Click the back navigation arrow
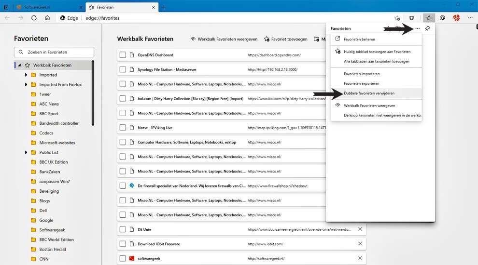 pyautogui.click(x=7, y=18)
